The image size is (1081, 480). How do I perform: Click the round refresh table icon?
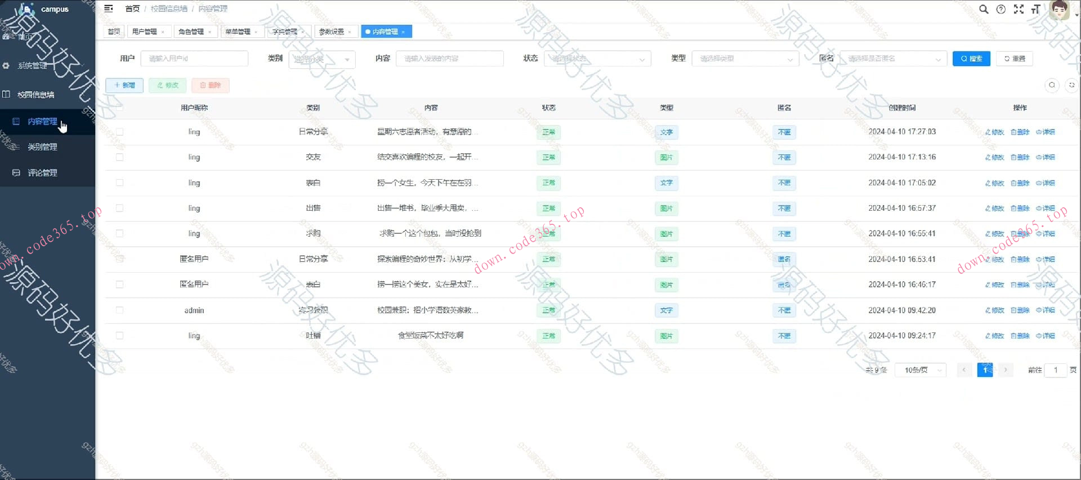pyautogui.click(x=1072, y=85)
